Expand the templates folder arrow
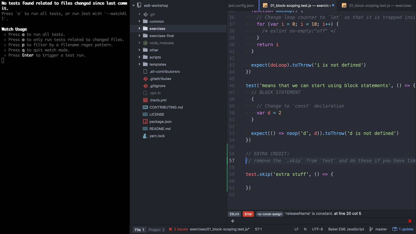The image size is (416, 234). click(x=139, y=64)
